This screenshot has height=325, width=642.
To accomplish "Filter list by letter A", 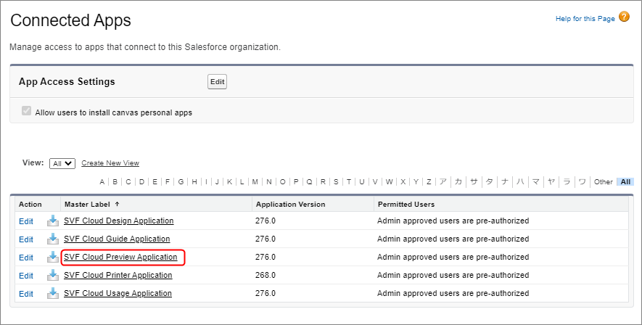I will pyautogui.click(x=102, y=182).
